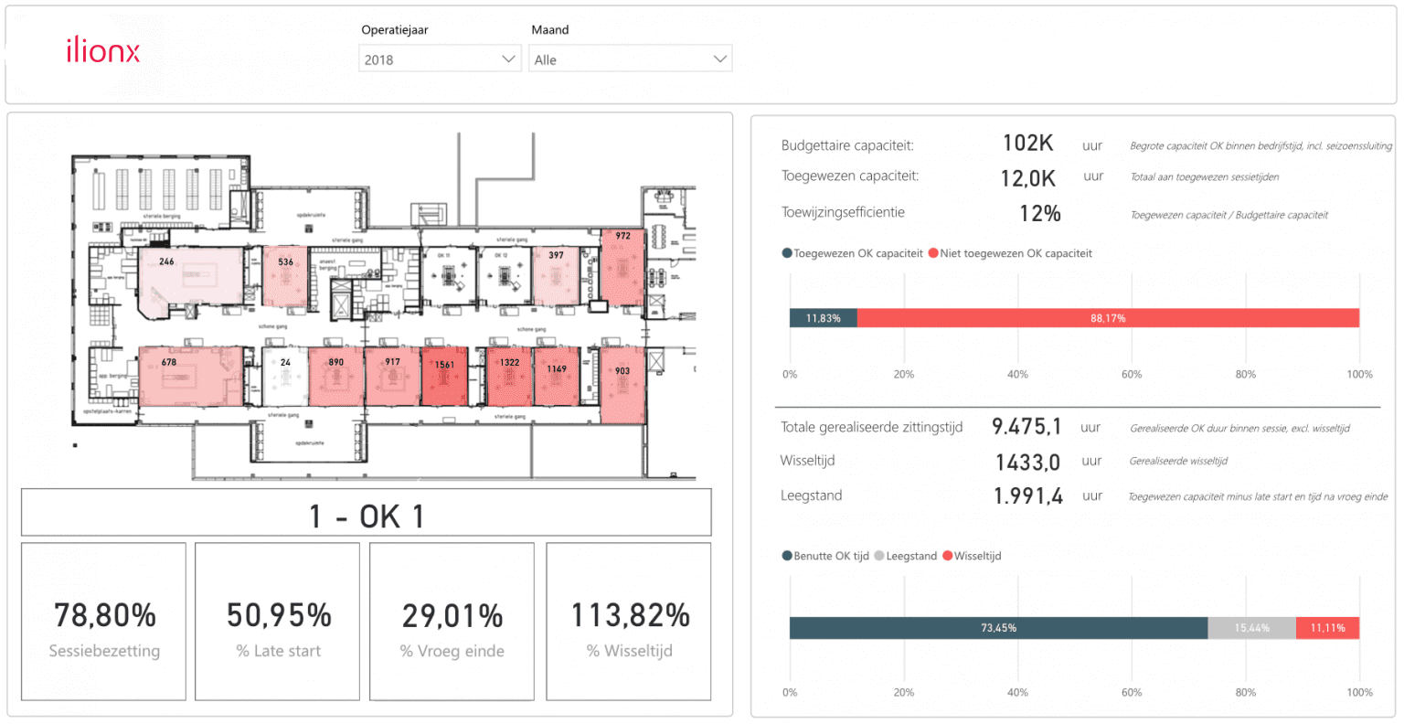Viewport: 1404px width, 724px height.
Task: Select room 903 on the floorplan
Action: tap(622, 386)
